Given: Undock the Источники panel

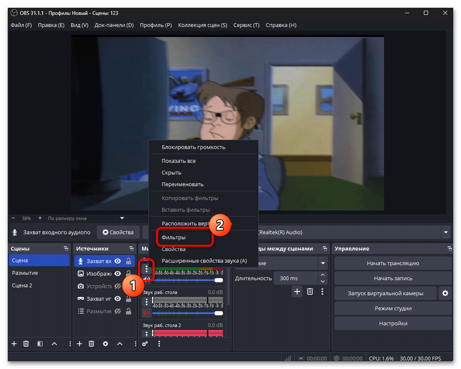Looking at the screenshot, I should tap(132, 248).
